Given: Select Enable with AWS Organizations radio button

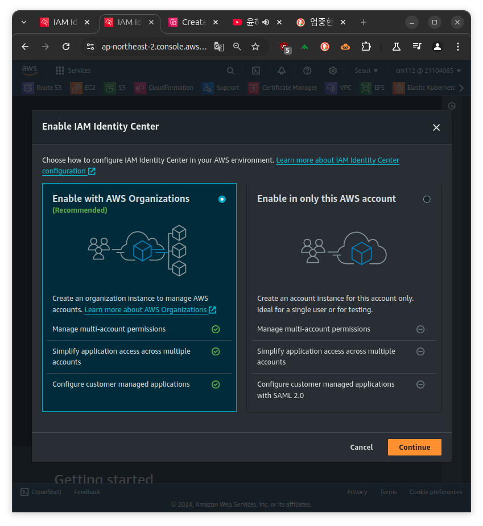Looking at the screenshot, I should (222, 199).
